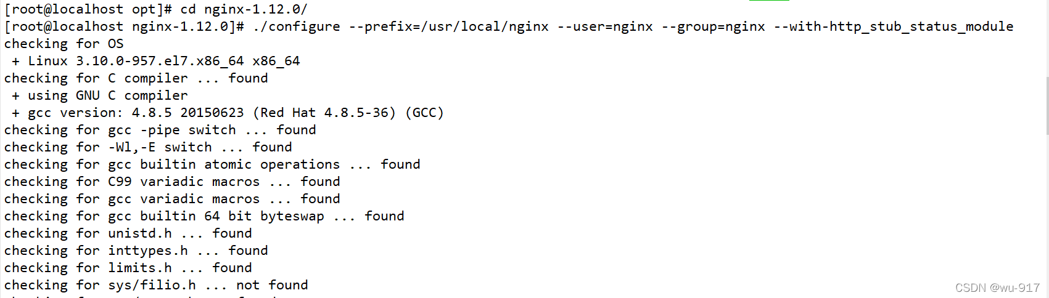
Task: Click the vertical scrollbar thumb on the right
Action: point(1047,106)
